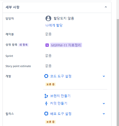Screen dimensions: 119x126
Task: Click the gear icon beside 배포 도구 설정
Action: pos(46,114)
